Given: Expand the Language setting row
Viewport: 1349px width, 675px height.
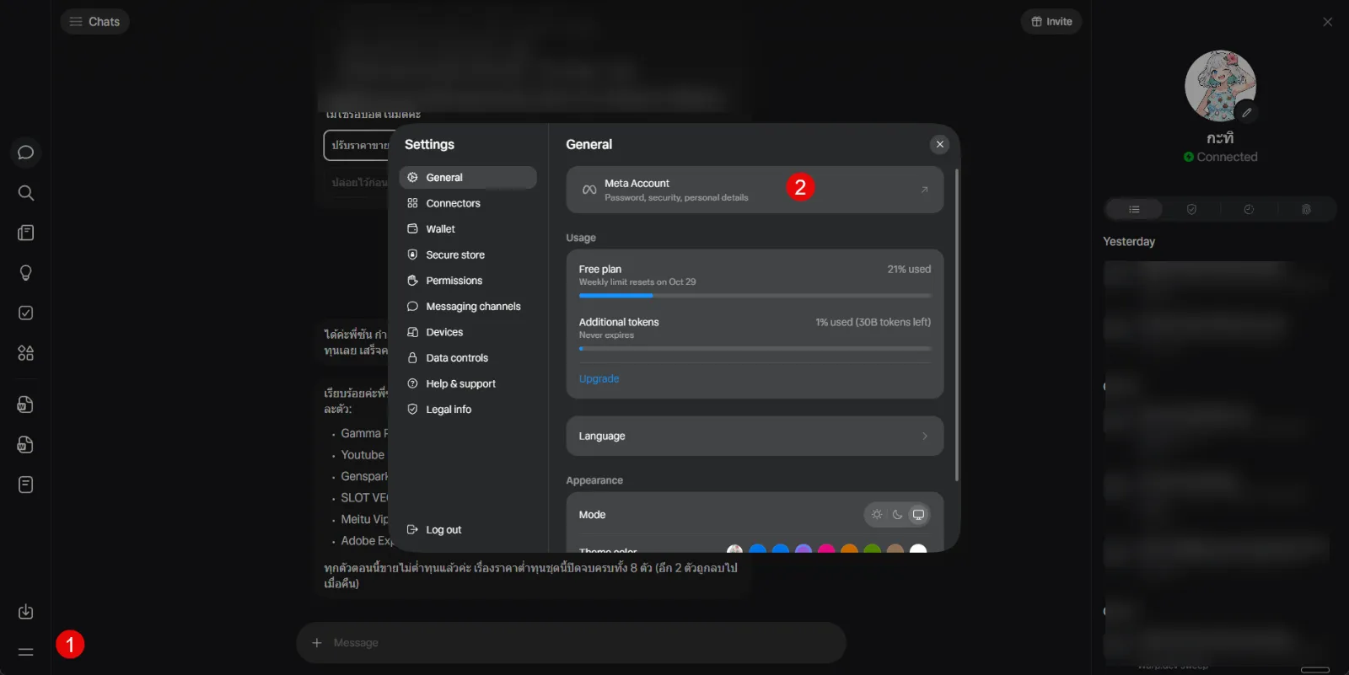Looking at the screenshot, I should pyautogui.click(x=755, y=436).
